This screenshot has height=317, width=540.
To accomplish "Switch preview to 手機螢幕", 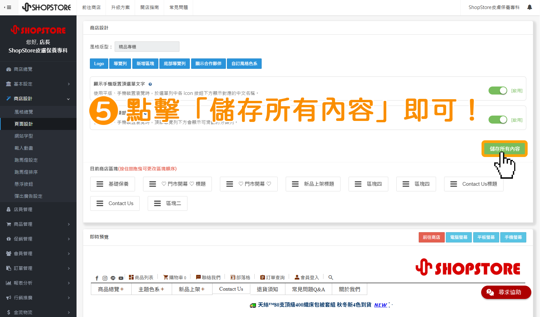I will pos(513,237).
